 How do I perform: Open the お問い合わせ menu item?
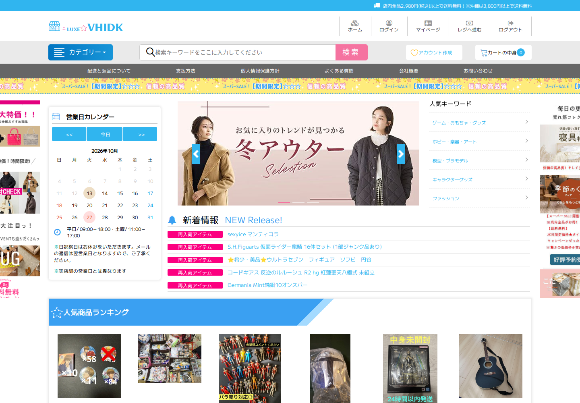click(478, 71)
